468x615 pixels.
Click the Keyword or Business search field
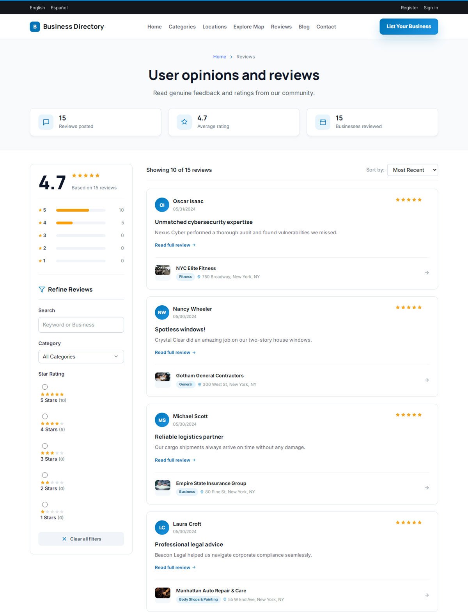[81, 325]
